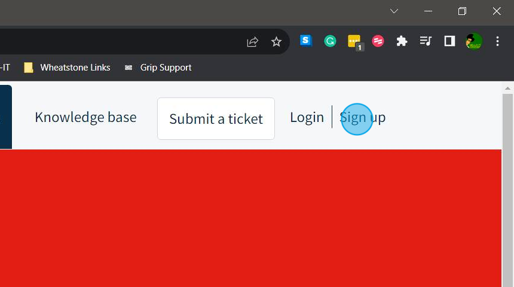Viewport: 514px width, 287px height.
Task: Click the Sign up link
Action: click(x=363, y=117)
